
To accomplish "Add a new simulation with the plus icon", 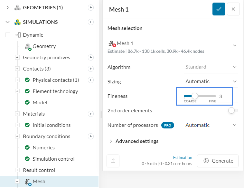I will (91, 22).
